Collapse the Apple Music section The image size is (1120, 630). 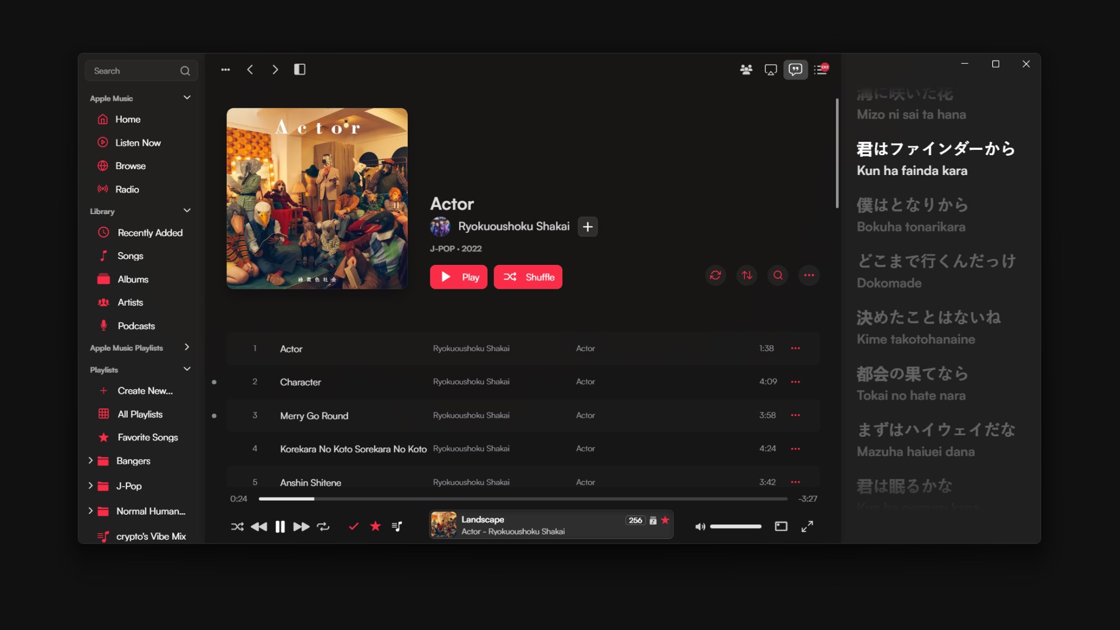click(x=187, y=97)
